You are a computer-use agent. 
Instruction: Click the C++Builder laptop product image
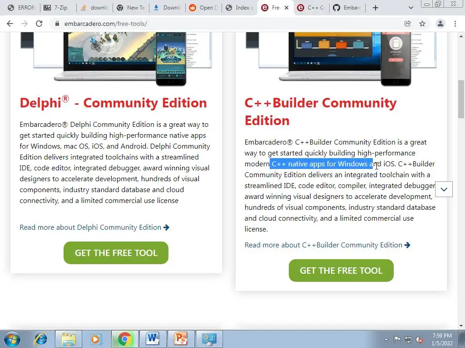pos(341,58)
